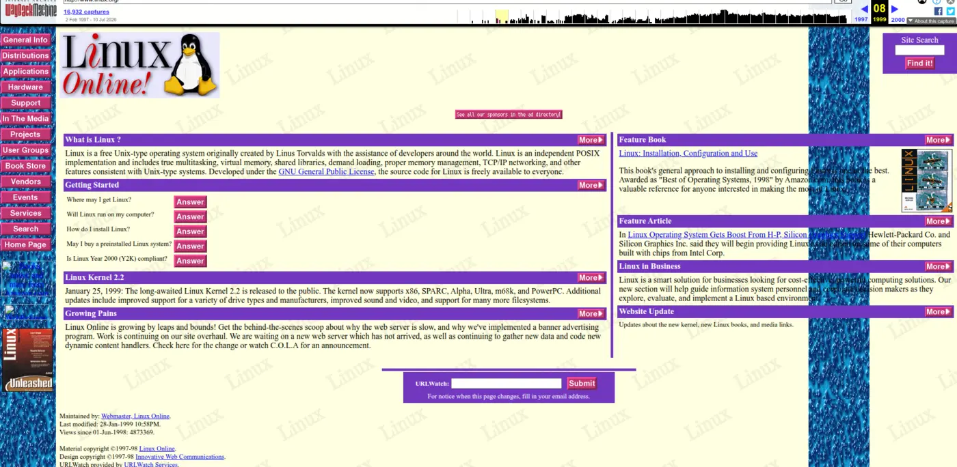957x467 pixels.
Task: Open Services section
Action: pyautogui.click(x=25, y=212)
